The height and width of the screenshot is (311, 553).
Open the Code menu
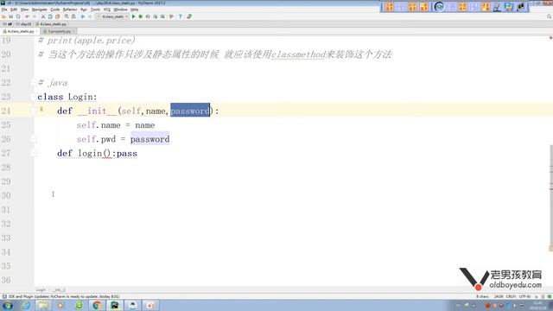55,10
